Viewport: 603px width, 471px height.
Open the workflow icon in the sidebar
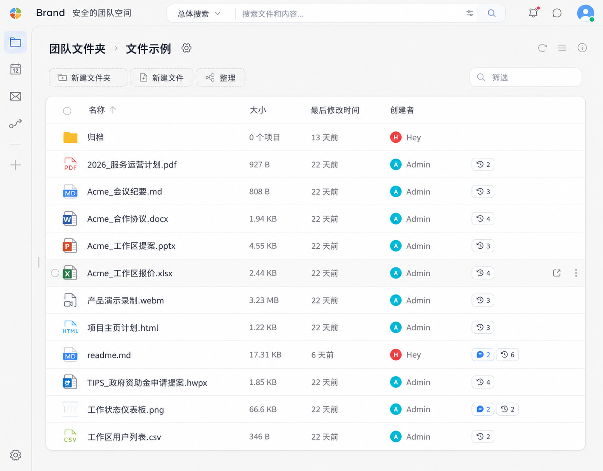click(16, 124)
